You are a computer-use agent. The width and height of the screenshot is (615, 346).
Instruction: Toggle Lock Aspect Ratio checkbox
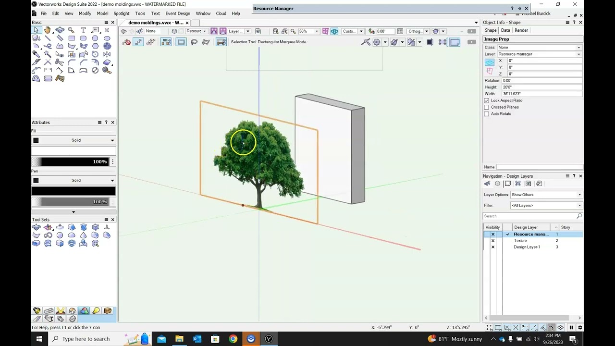pyautogui.click(x=486, y=100)
